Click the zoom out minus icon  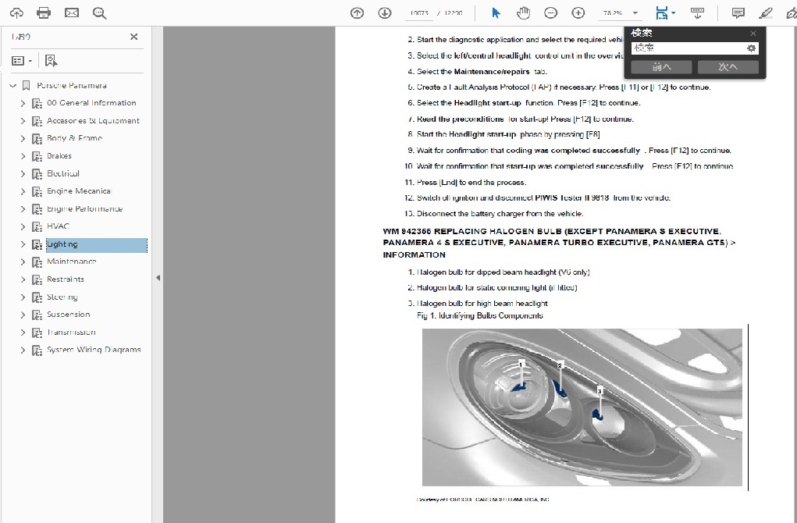point(550,13)
